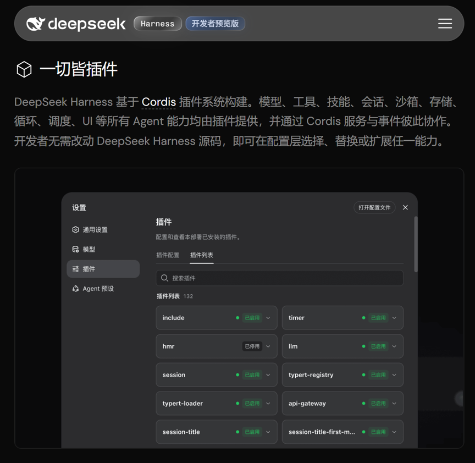The height and width of the screenshot is (463, 475).
Task: Click the typert-loader plugin name
Action: pos(183,404)
